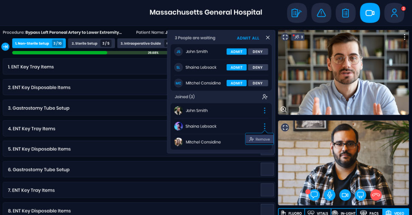Click Admit All for waiting people

[248, 38]
